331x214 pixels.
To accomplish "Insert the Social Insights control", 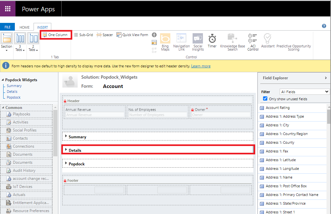I will (198, 42).
